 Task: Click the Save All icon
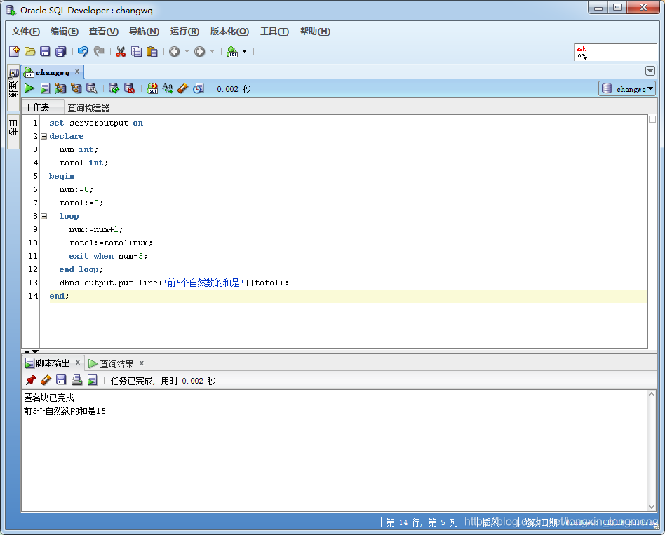61,52
